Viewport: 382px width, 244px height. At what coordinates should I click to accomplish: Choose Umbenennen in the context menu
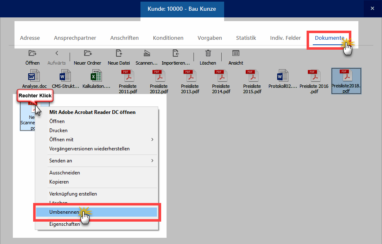click(x=64, y=212)
